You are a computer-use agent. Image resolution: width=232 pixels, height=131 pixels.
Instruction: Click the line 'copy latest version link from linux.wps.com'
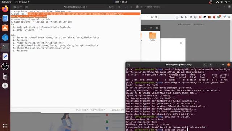coord(42,11)
